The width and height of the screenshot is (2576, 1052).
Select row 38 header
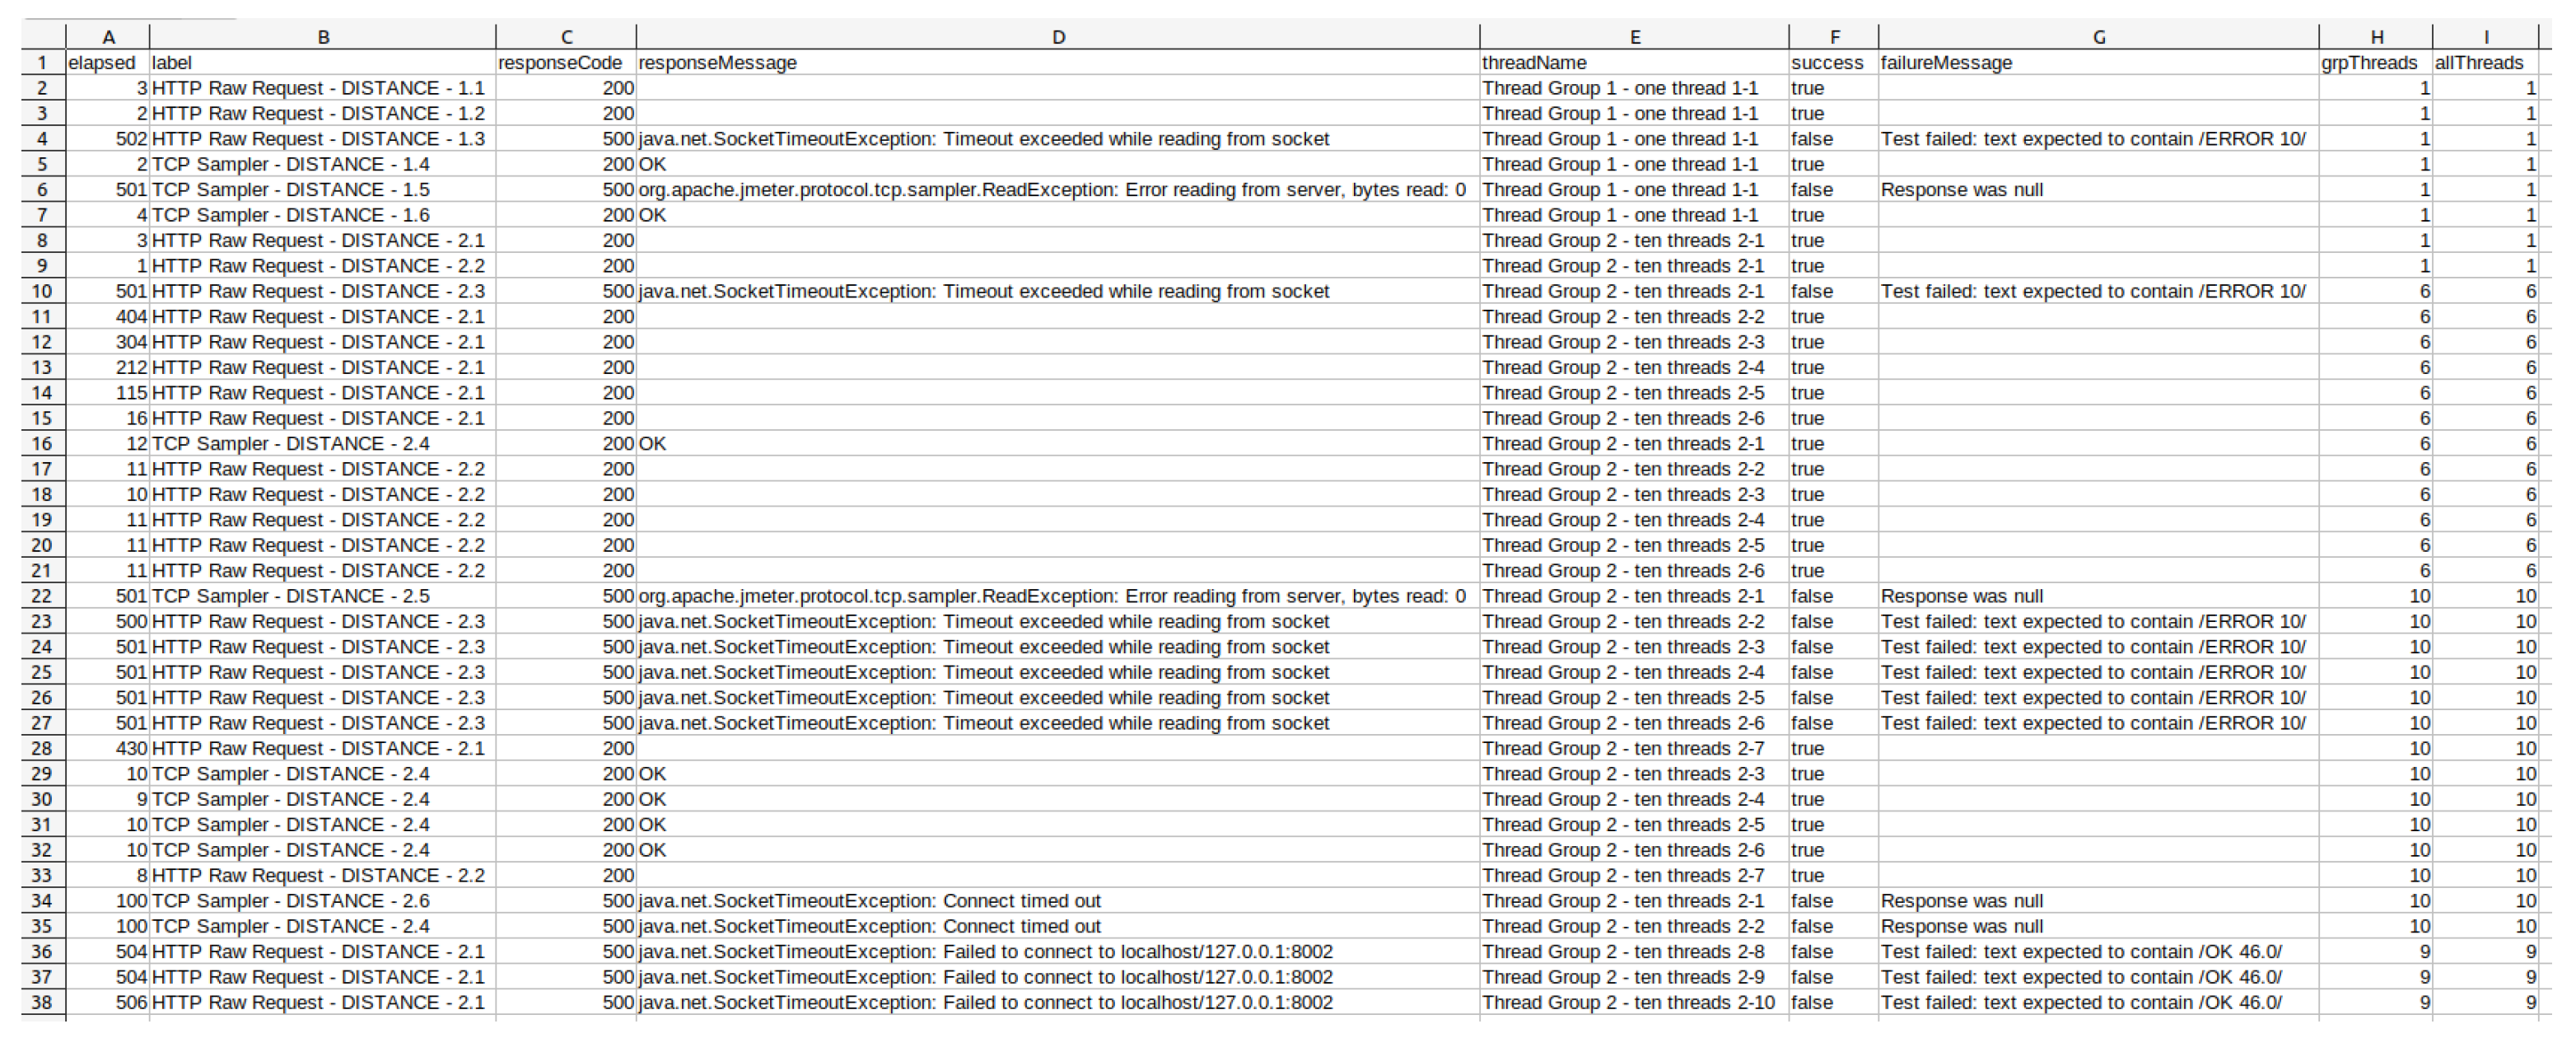[x=42, y=1002]
